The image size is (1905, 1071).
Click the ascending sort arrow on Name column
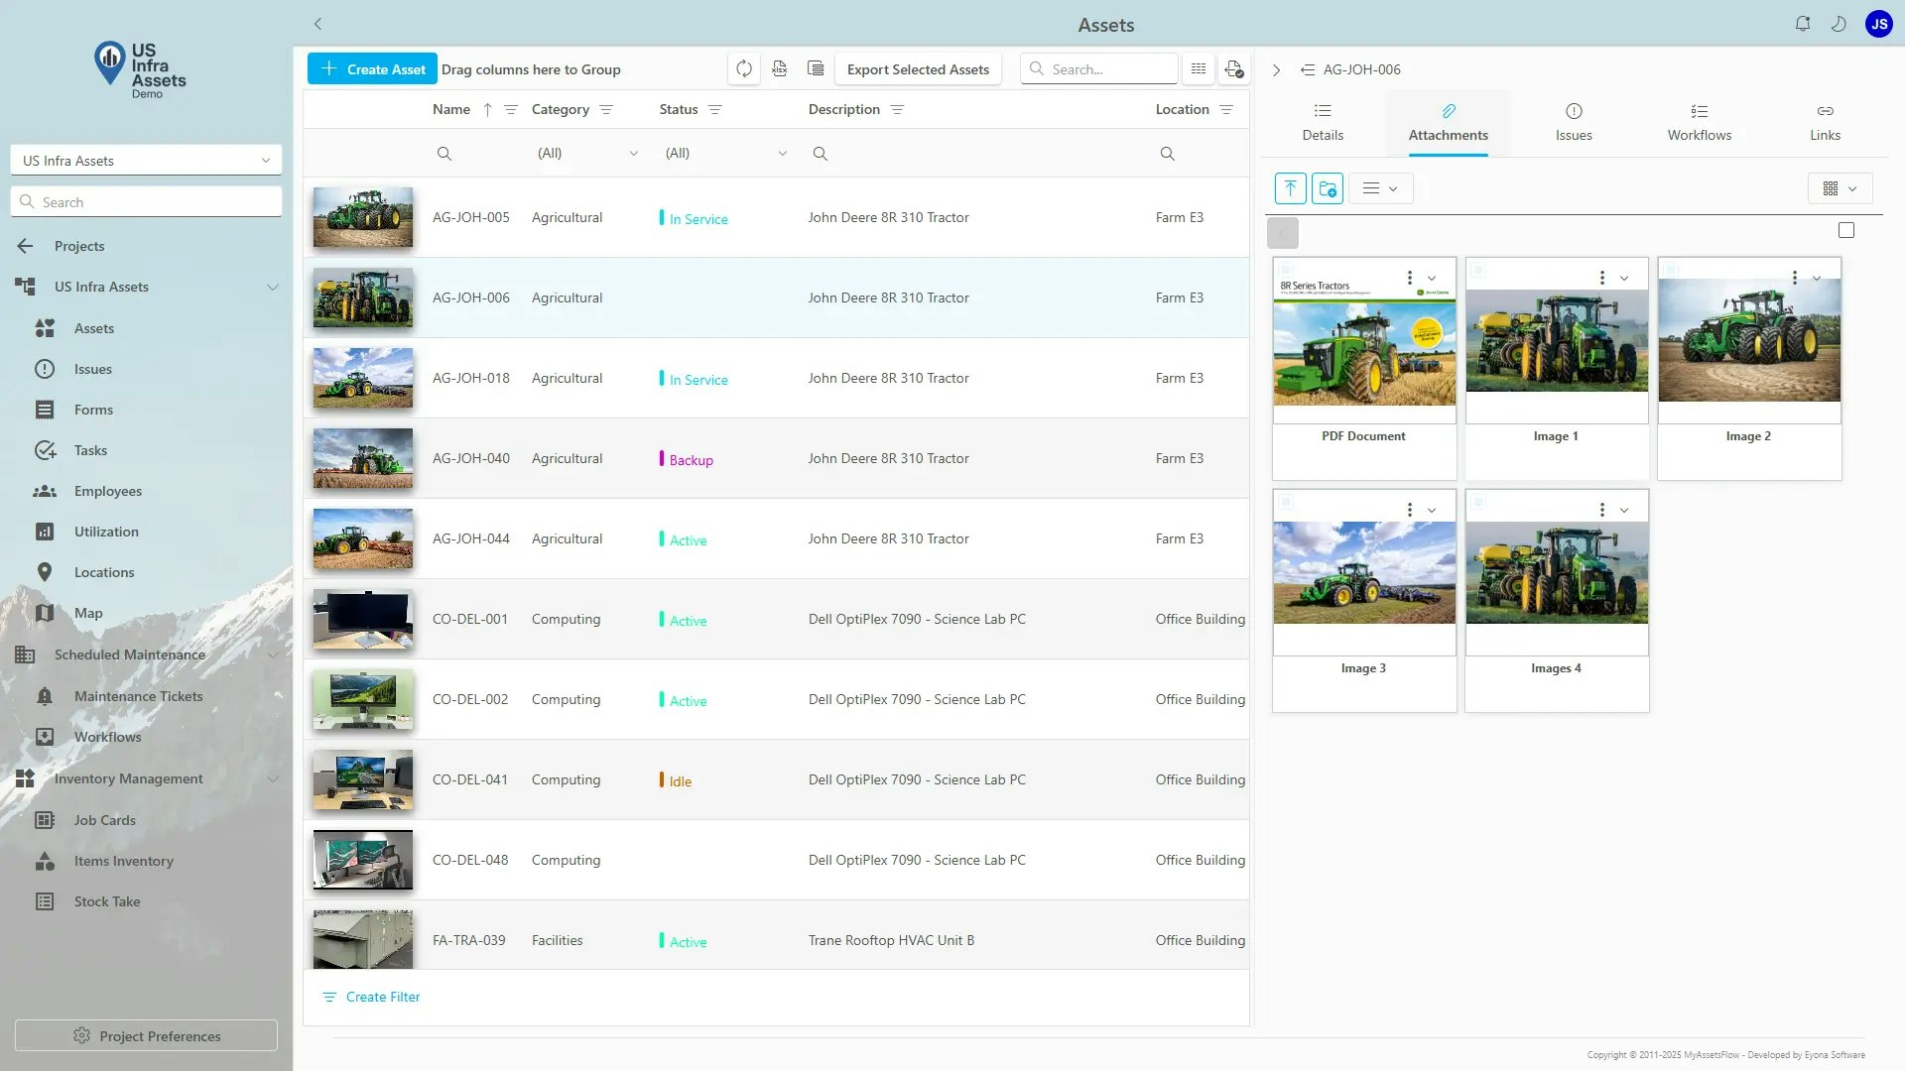click(x=487, y=109)
